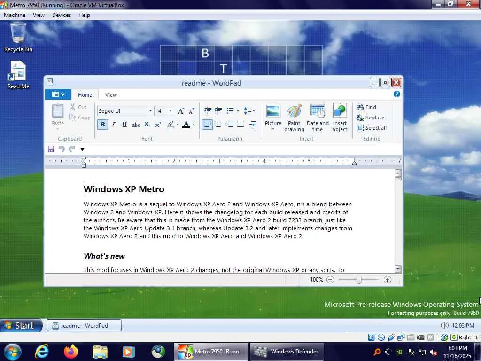Apply red font color A
481x361 pixels.
186,124
